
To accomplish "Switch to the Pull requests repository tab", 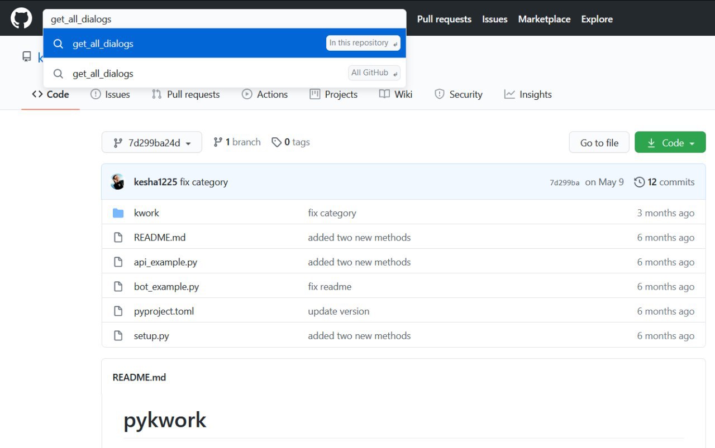I will coord(186,94).
